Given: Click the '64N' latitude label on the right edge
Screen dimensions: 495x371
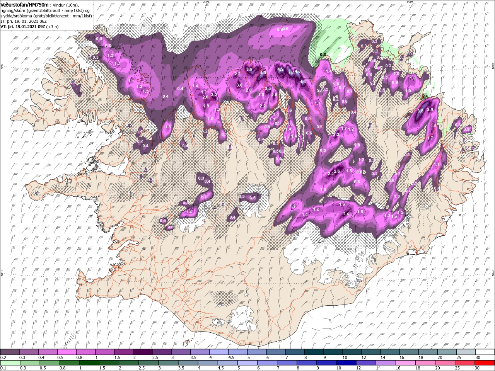Looking at the screenshot, I should [493, 273].
